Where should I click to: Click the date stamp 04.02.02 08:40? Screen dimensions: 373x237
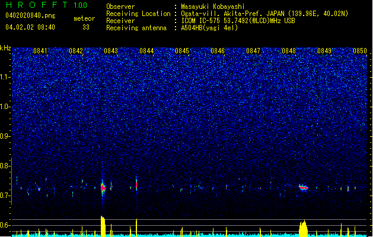click(30, 27)
